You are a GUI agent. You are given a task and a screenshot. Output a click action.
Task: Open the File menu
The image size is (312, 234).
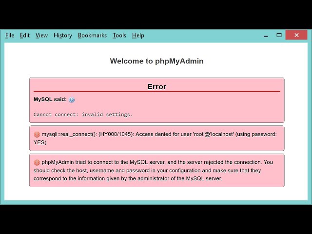click(x=10, y=36)
